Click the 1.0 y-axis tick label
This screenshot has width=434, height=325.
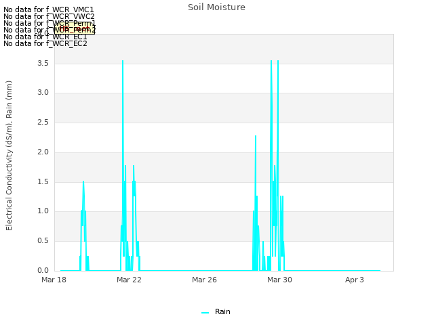[43, 211]
